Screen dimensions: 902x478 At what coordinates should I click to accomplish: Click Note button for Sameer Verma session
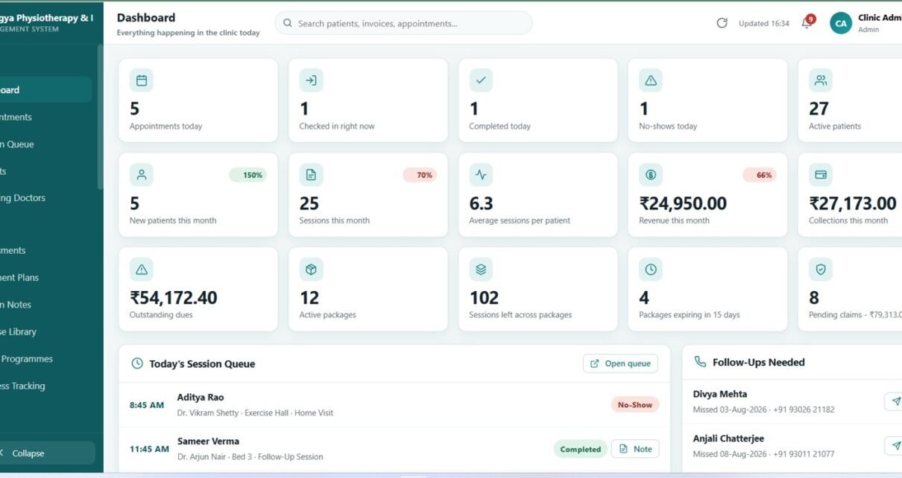[635, 449]
